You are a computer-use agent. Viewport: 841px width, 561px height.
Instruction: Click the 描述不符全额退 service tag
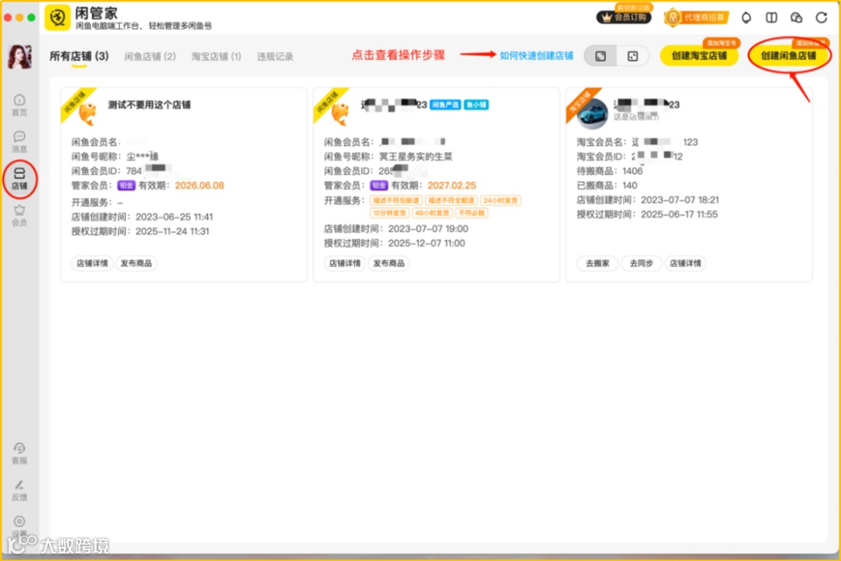(451, 201)
